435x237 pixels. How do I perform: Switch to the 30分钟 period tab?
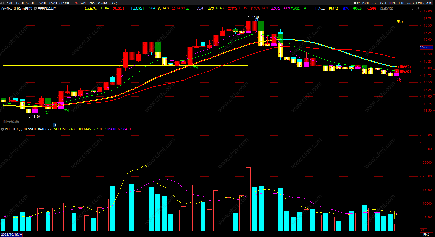pyautogui.click(x=53, y=3)
